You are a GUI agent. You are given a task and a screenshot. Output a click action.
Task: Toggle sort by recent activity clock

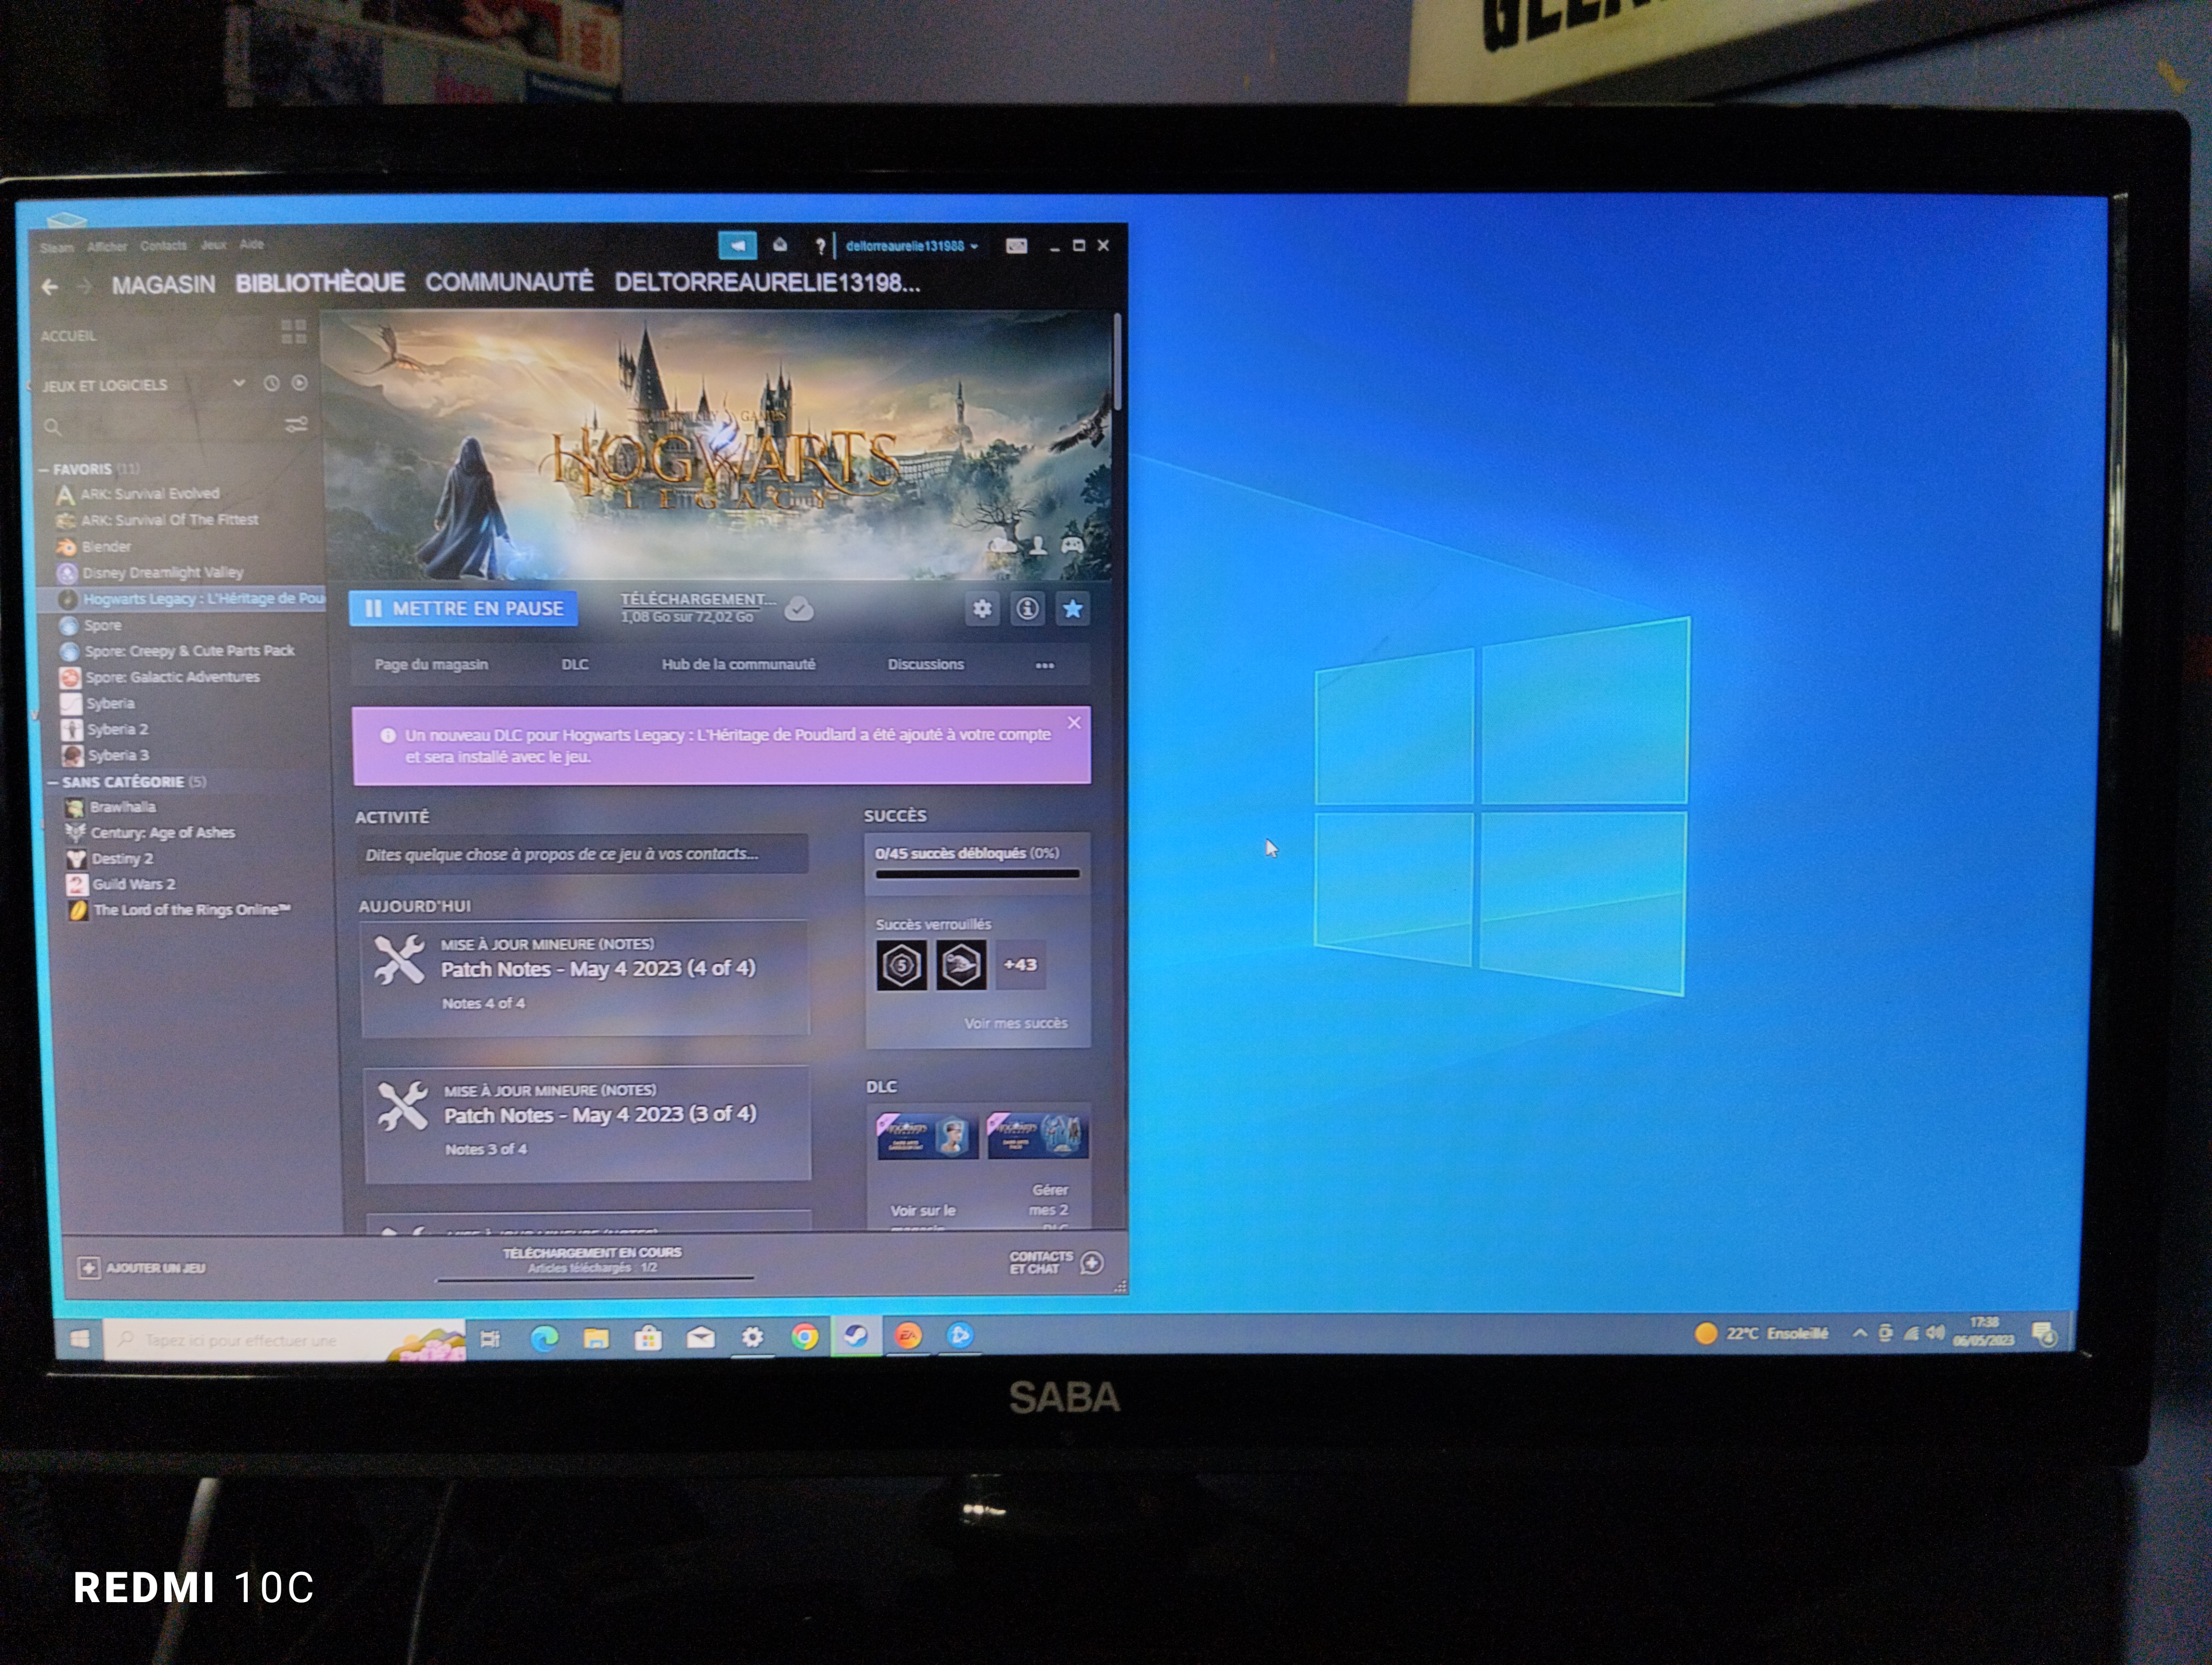click(271, 384)
